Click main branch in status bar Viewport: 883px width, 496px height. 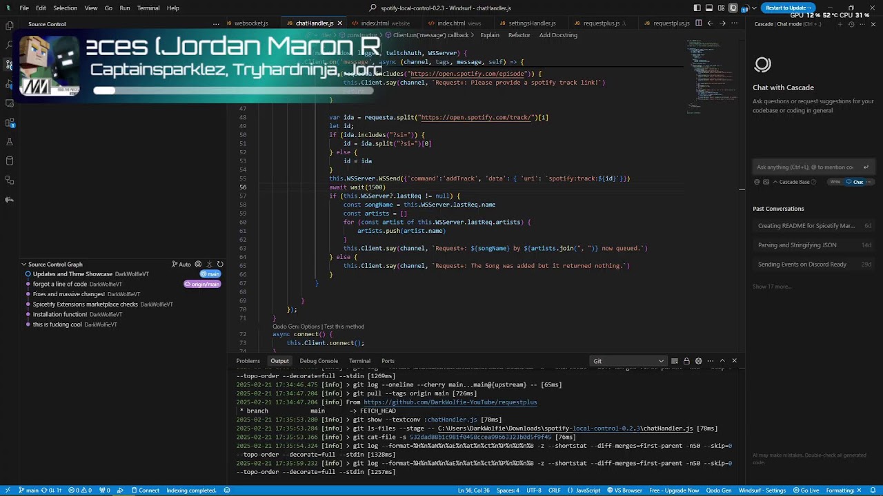[28, 490]
